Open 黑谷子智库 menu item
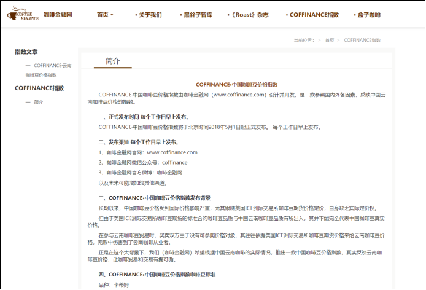Image resolution: width=426 pixels, height=290 pixels. pos(196,14)
